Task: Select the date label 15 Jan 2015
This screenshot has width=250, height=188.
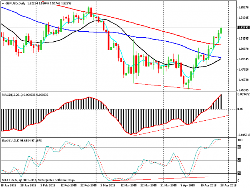Action: [x=8, y=186]
